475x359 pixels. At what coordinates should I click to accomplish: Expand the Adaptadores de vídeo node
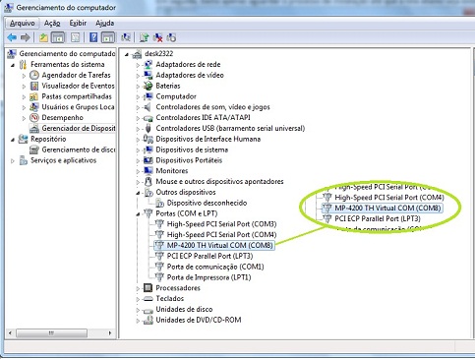tap(138, 76)
